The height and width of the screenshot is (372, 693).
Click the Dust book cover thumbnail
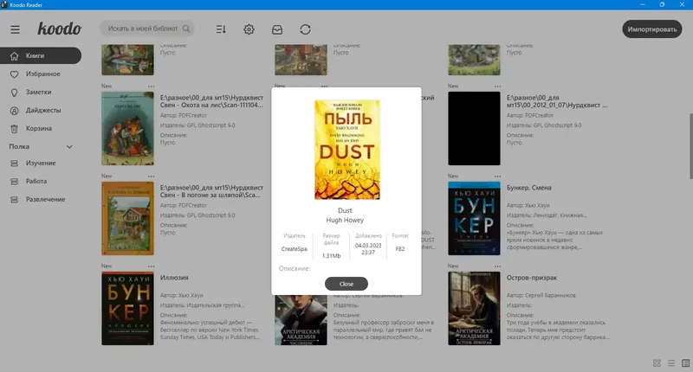pos(347,150)
